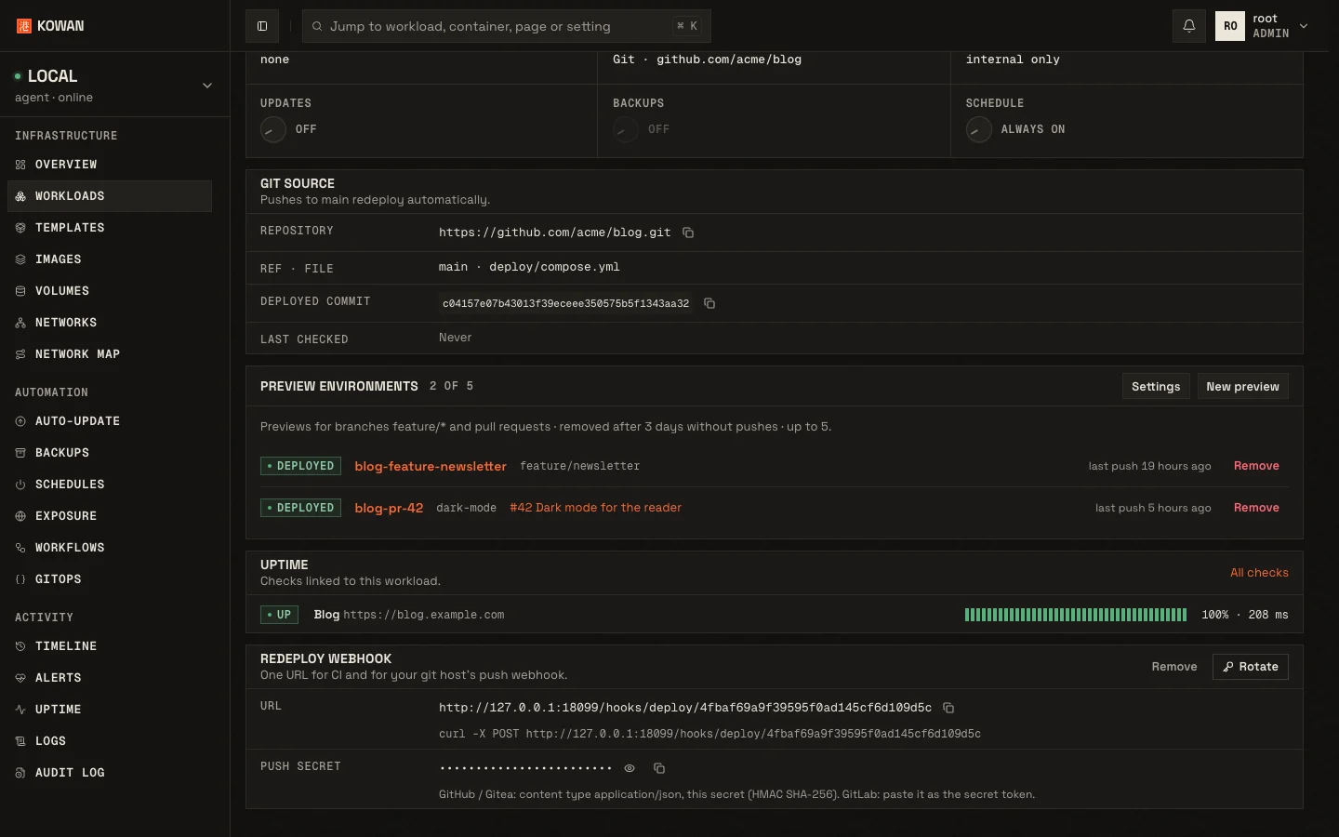The height and width of the screenshot is (837, 1339).
Task: Open blog-pr-42 preview link
Action: [x=389, y=508]
